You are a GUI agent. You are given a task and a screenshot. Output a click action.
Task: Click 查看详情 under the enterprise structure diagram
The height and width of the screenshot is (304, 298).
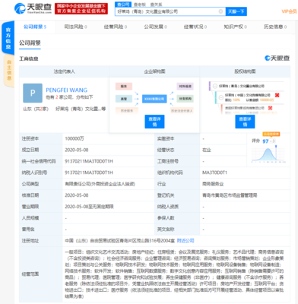click(154, 122)
